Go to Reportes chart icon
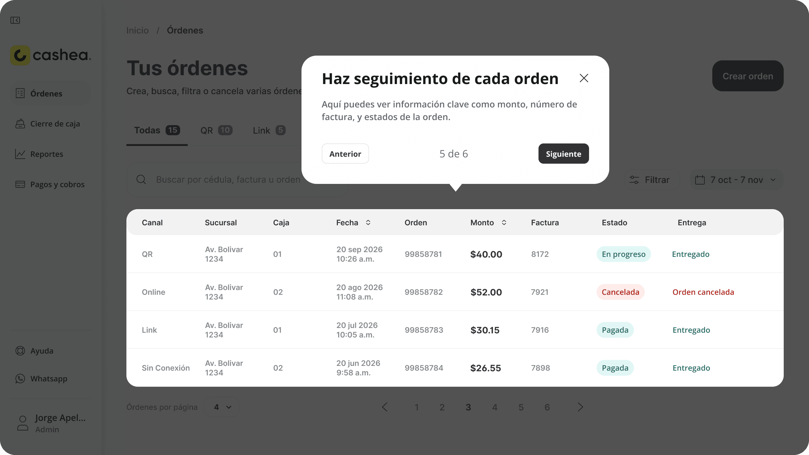Image resolution: width=809 pixels, height=455 pixels. click(x=20, y=154)
